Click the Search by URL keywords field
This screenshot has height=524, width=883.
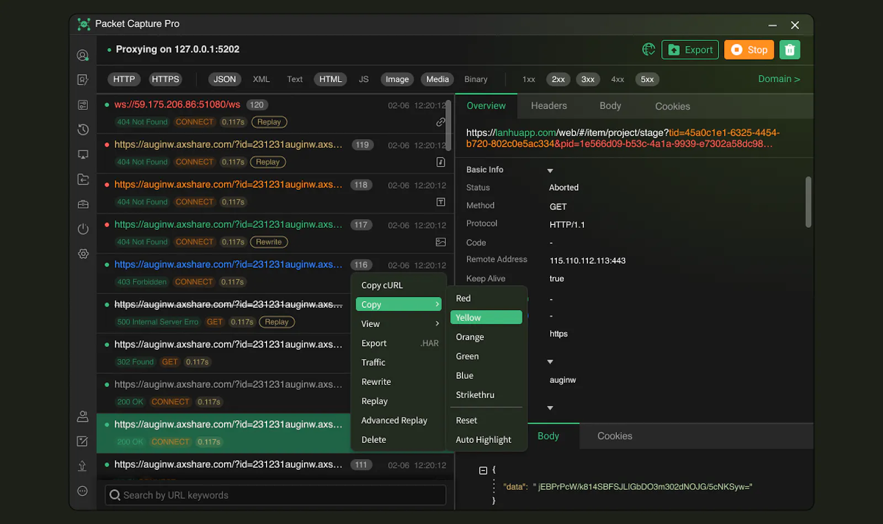[x=275, y=495]
